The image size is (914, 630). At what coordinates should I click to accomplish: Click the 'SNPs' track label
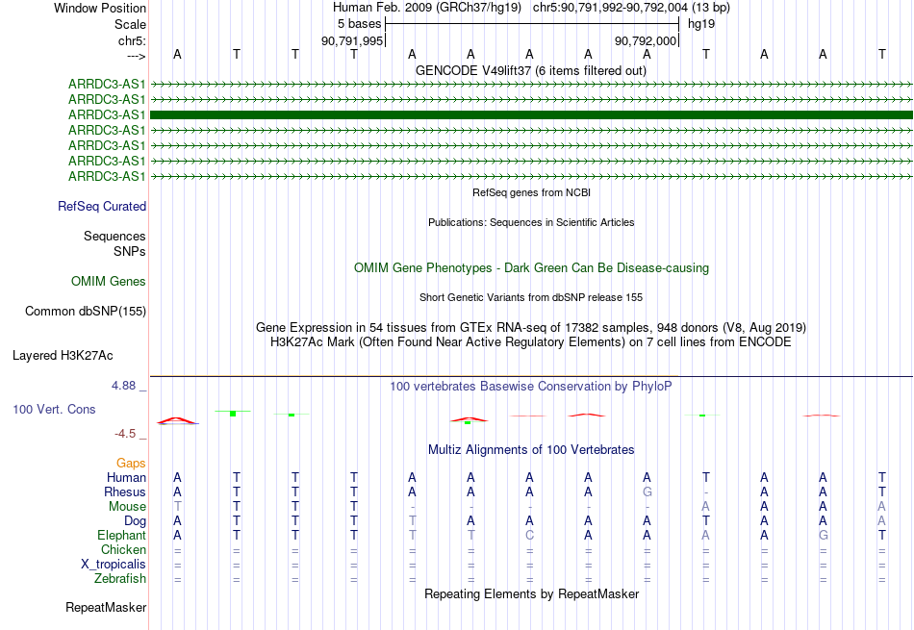pos(130,251)
